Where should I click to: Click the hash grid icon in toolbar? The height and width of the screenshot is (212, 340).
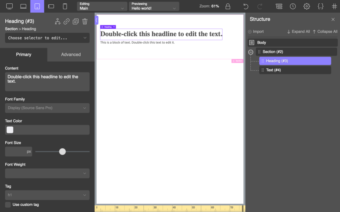(x=334, y=6)
